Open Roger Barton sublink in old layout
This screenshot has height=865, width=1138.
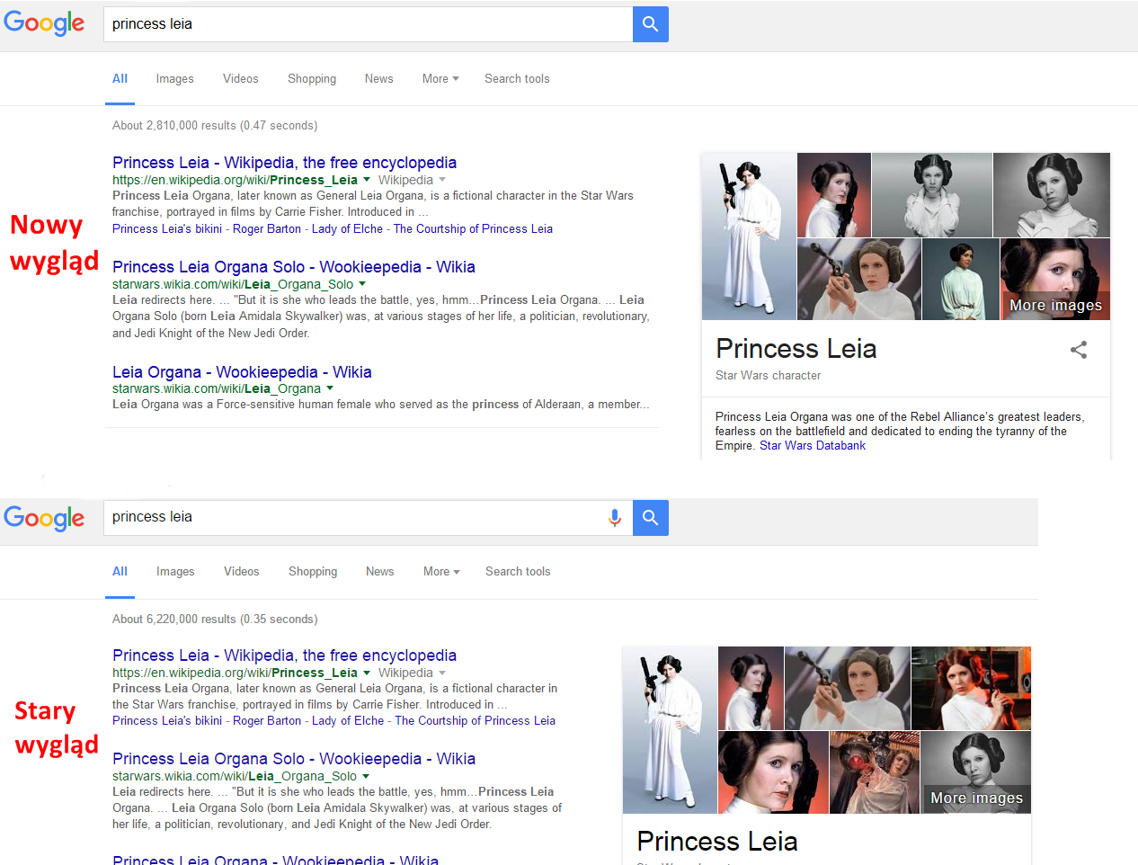pyautogui.click(x=267, y=721)
